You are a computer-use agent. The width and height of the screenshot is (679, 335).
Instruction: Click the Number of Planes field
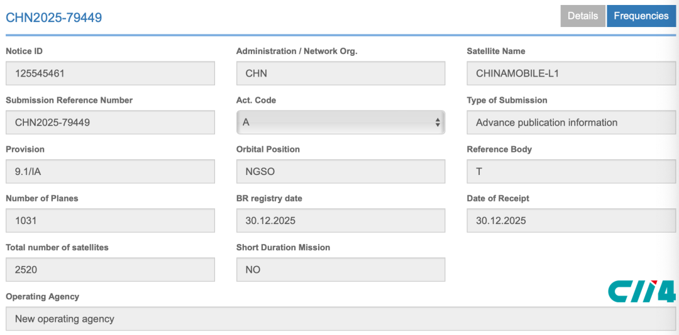click(x=110, y=220)
